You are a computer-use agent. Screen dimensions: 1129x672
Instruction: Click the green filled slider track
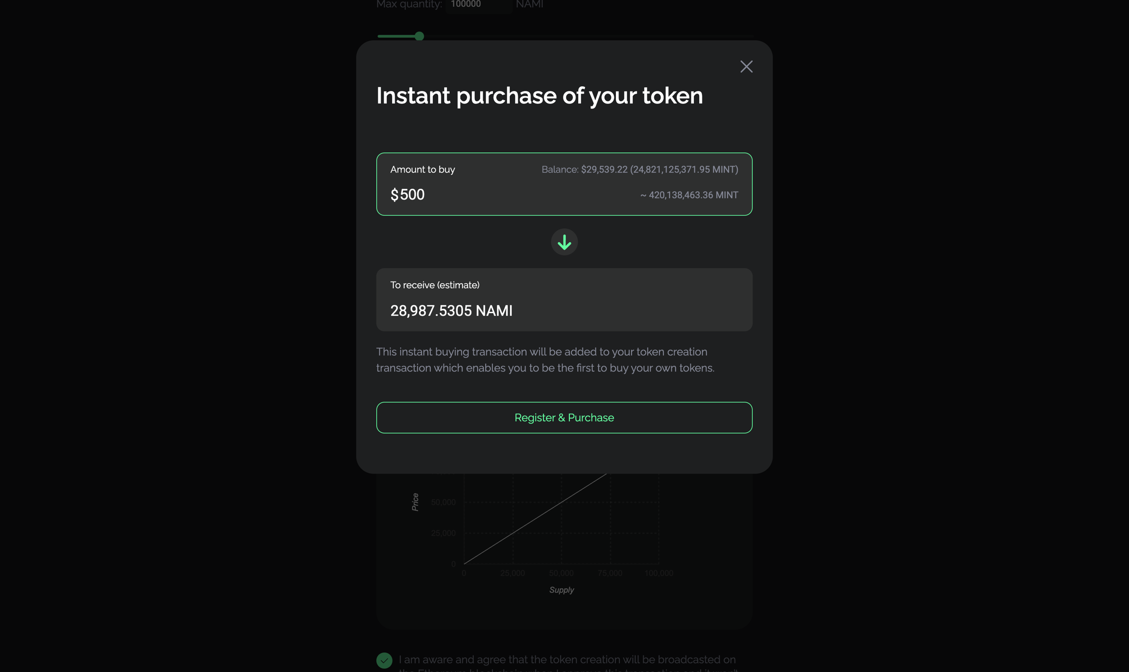(x=396, y=36)
